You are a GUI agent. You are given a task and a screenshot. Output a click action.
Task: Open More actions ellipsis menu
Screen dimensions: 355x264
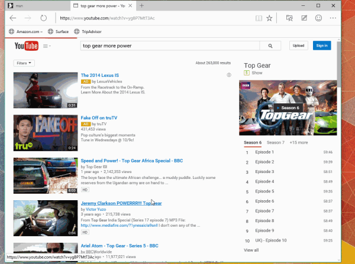click(333, 18)
